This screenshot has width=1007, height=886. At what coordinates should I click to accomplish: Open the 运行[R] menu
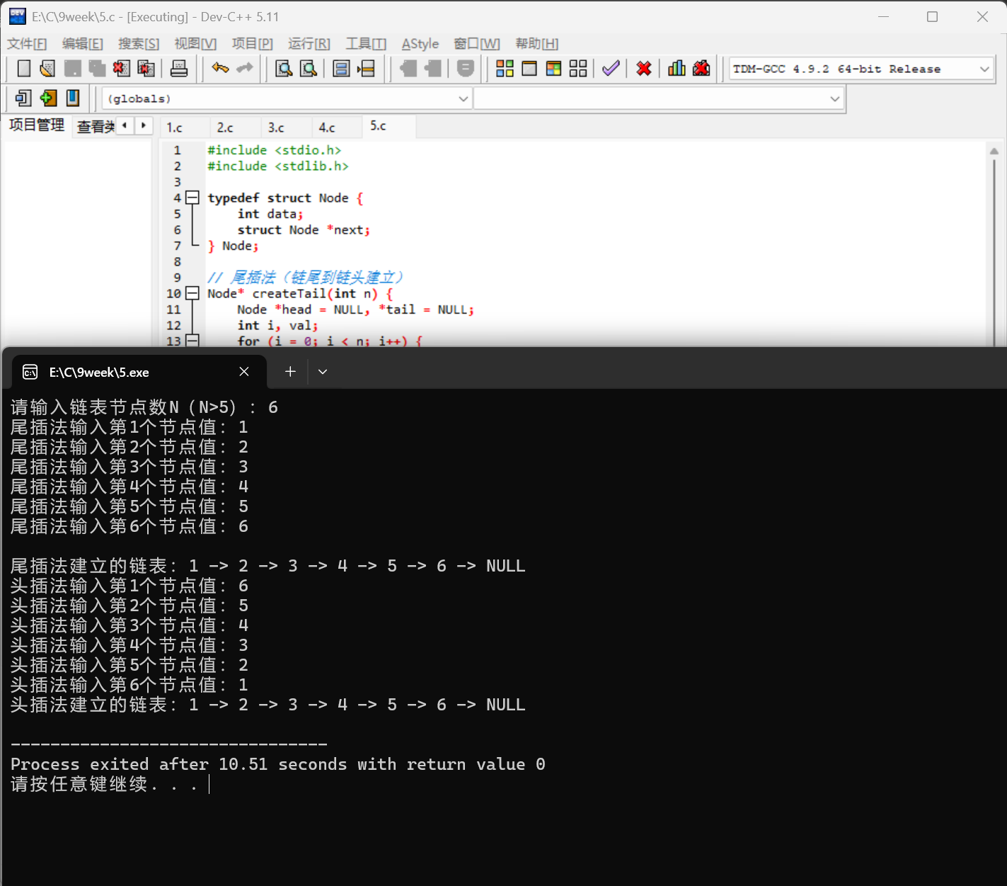309,44
